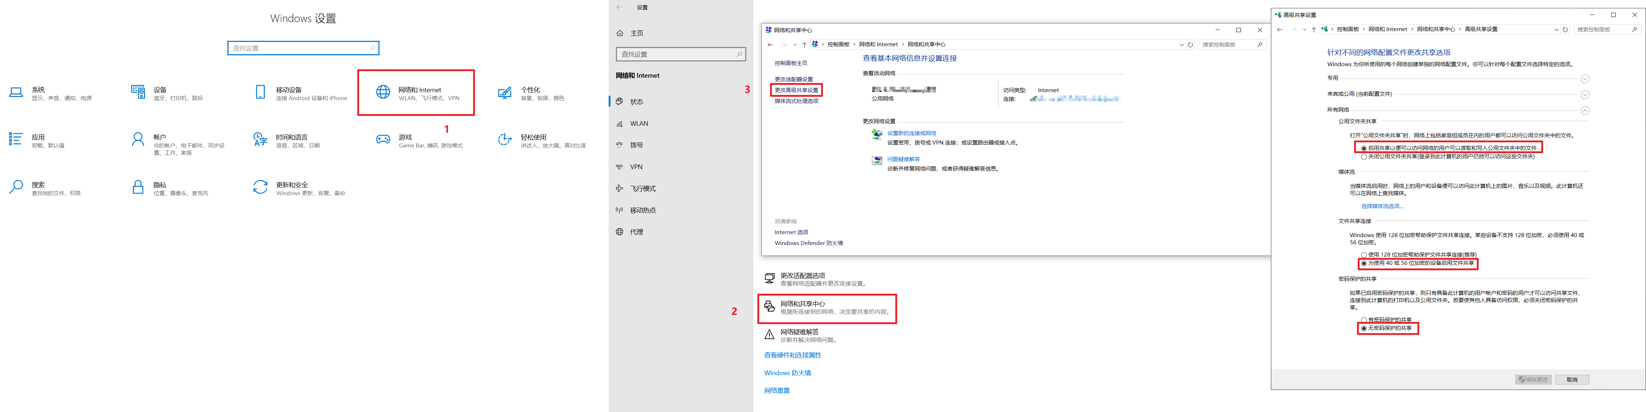Open recent locations dropdown in 网络和共享中心 window

(795, 45)
